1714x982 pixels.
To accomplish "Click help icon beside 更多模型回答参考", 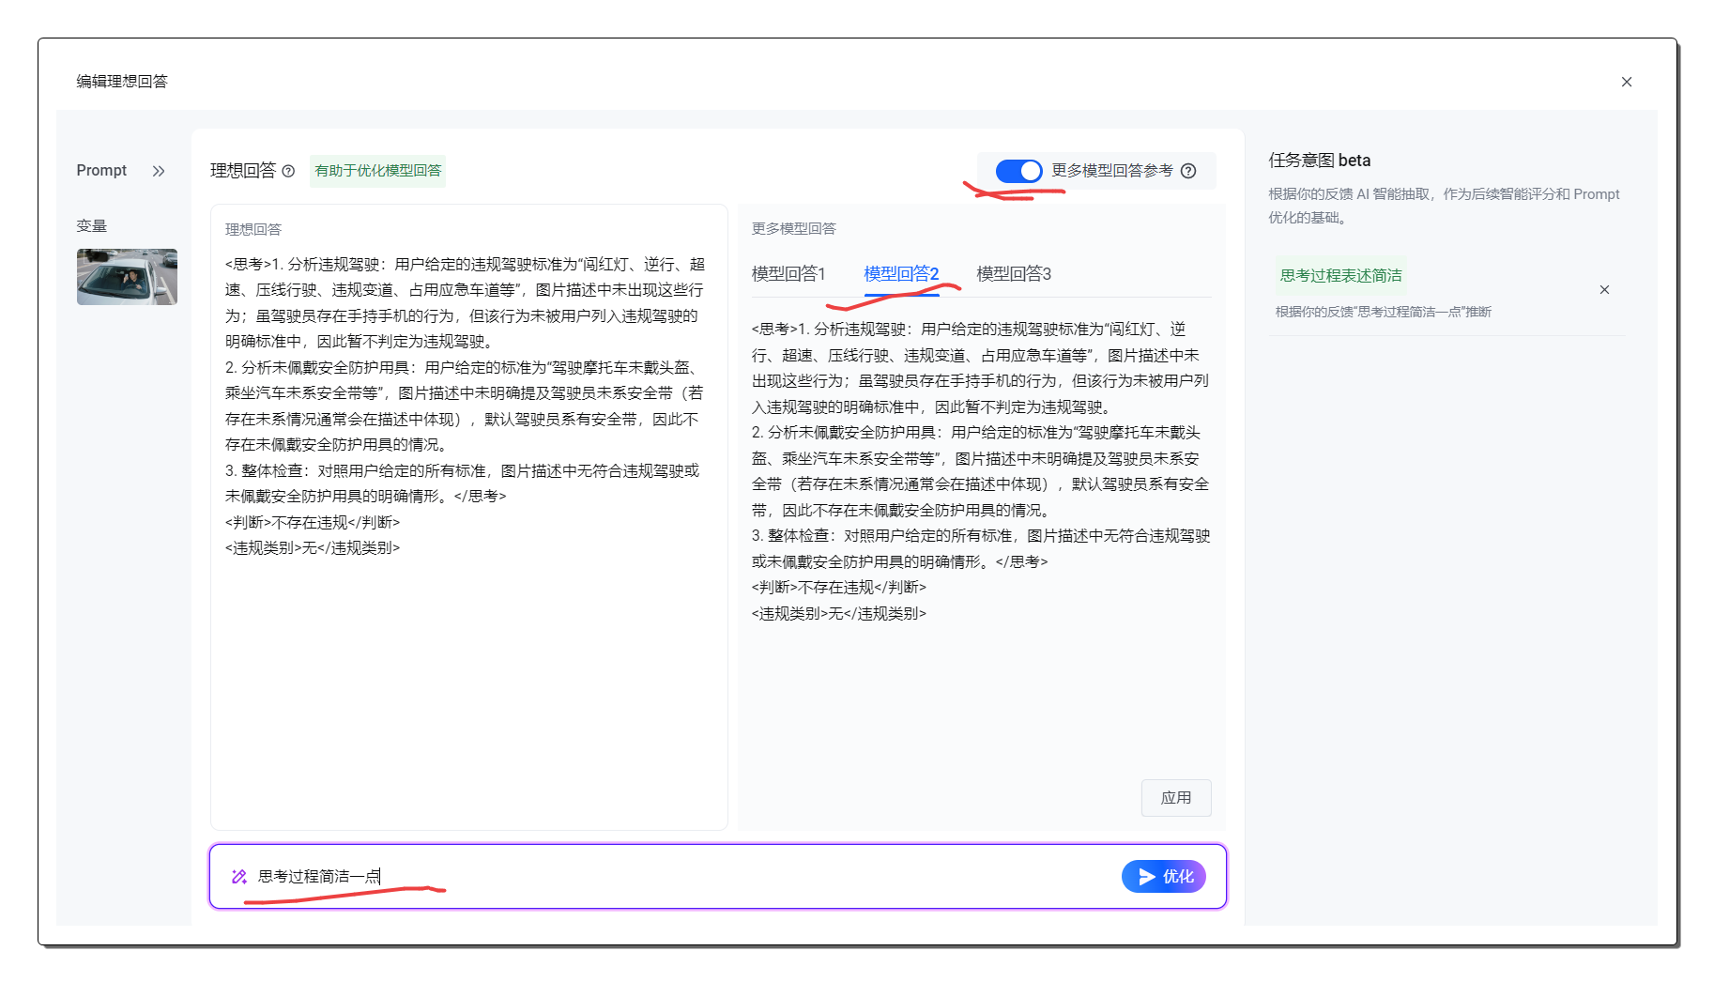I will 1188,171.
